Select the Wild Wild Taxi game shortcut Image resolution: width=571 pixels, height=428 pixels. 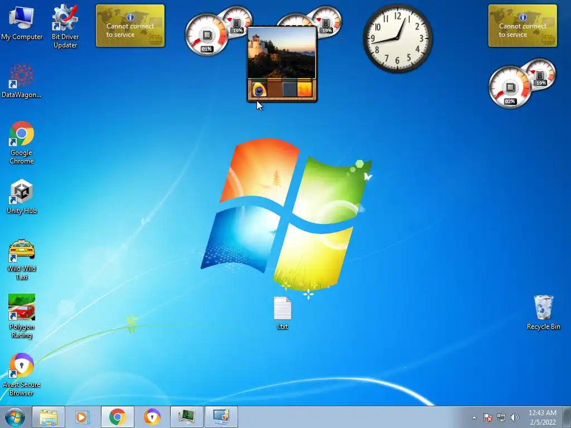click(22, 260)
